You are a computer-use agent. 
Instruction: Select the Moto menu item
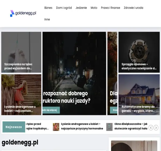point(94,8)
